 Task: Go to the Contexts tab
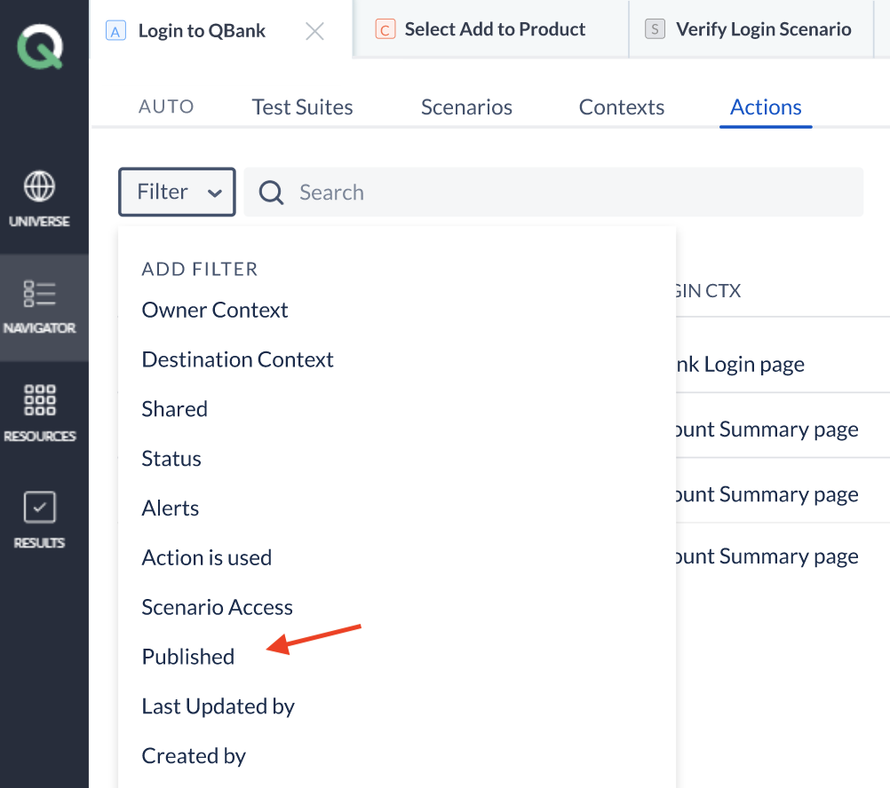622,107
